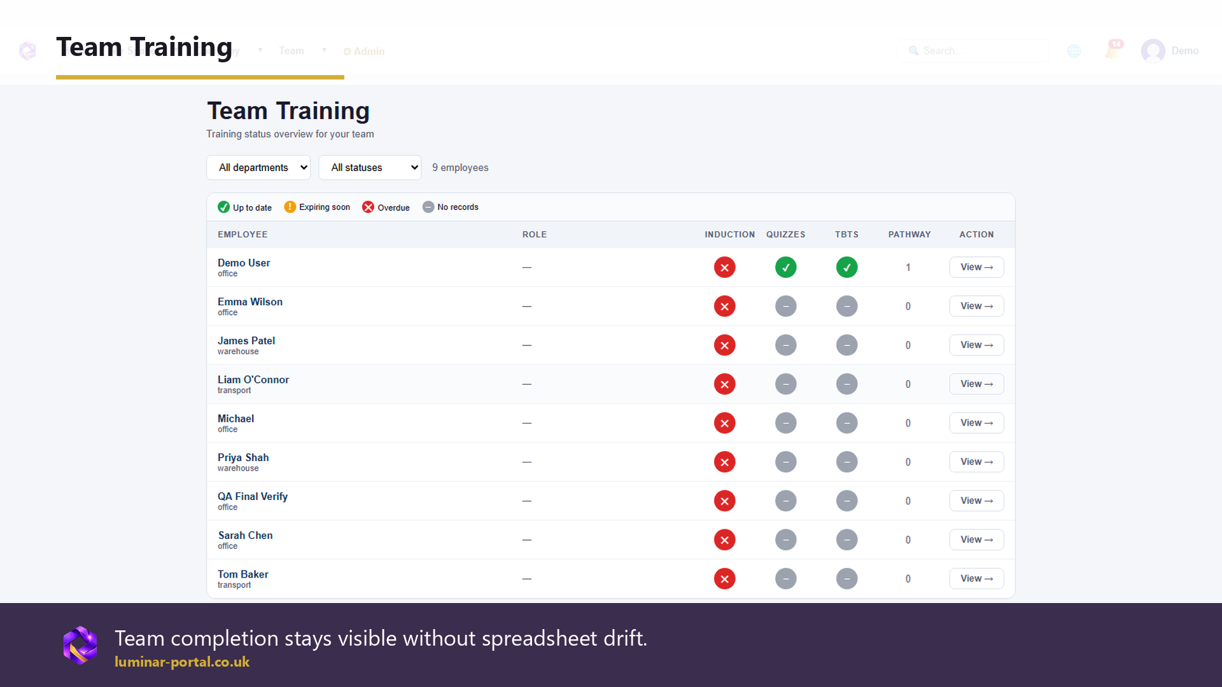Image resolution: width=1222 pixels, height=687 pixels.
Task: Open Sarah Chen employee name link
Action: coord(246,535)
